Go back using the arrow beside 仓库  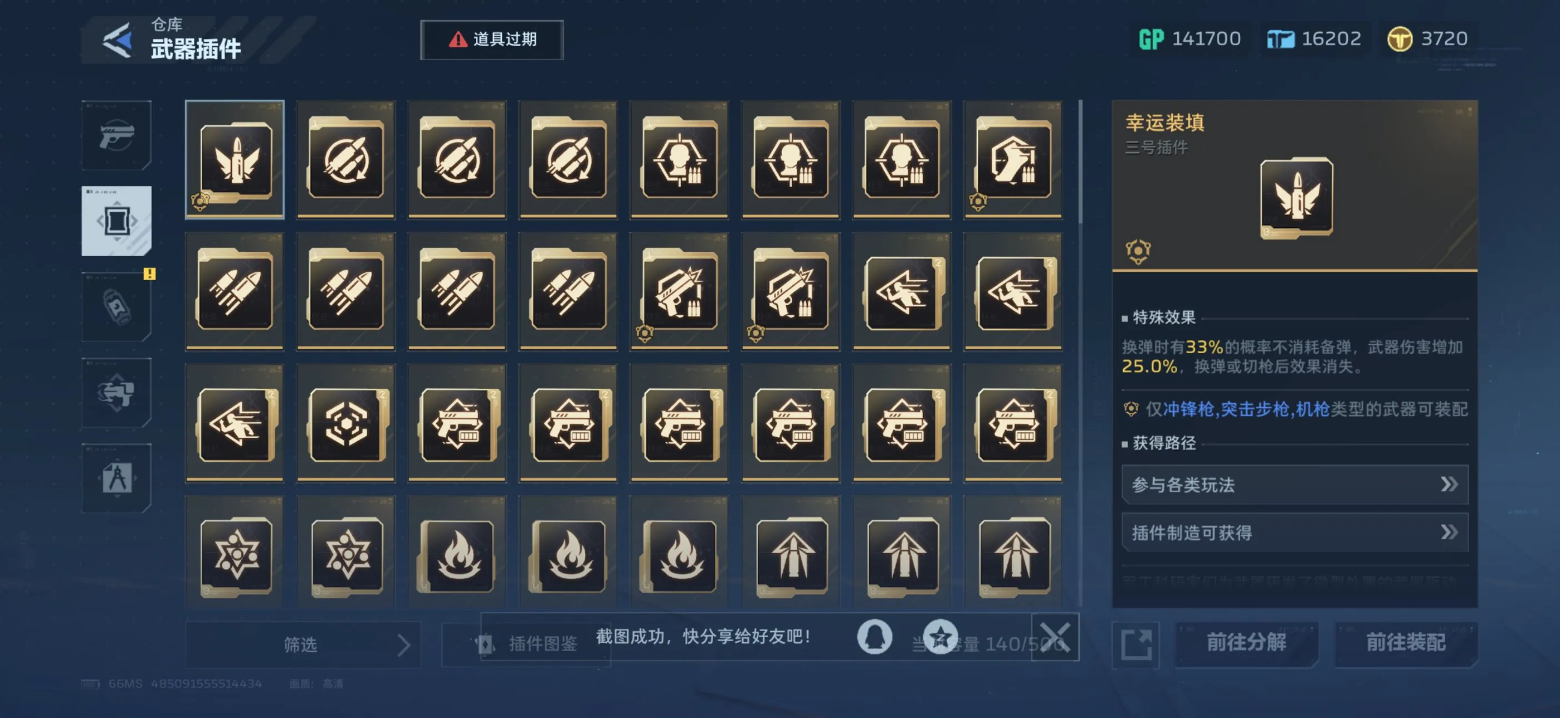coord(118,40)
